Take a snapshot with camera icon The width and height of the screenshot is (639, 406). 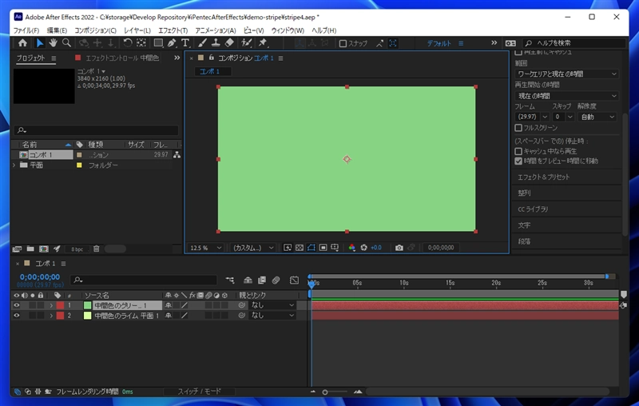(x=399, y=248)
